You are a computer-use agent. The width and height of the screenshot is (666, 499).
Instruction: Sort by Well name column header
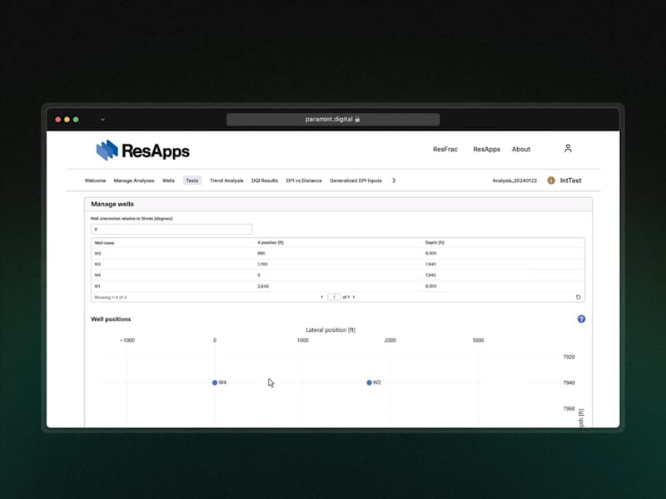pyautogui.click(x=104, y=243)
